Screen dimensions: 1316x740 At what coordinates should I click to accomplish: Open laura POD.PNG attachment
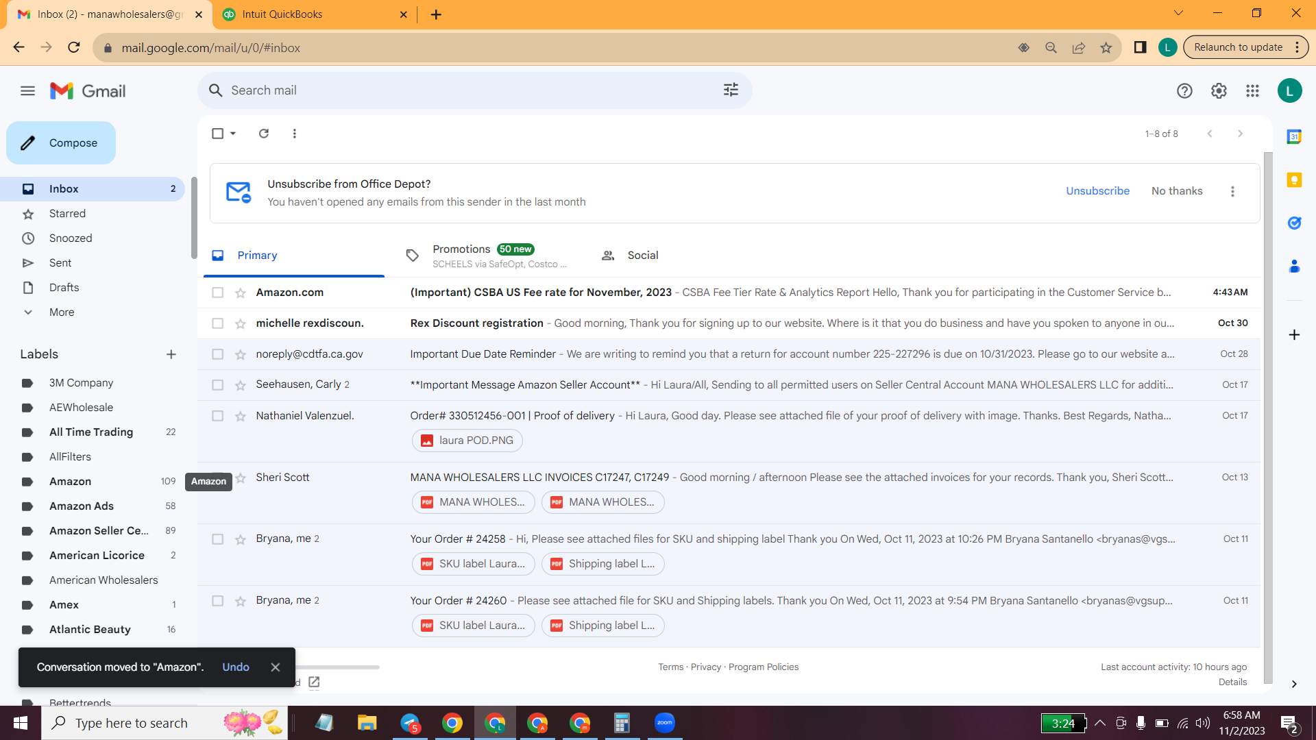[467, 441]
